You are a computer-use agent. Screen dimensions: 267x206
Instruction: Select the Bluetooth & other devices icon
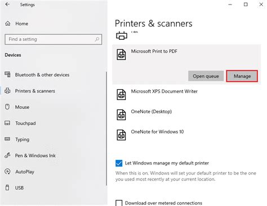point(7,75)
